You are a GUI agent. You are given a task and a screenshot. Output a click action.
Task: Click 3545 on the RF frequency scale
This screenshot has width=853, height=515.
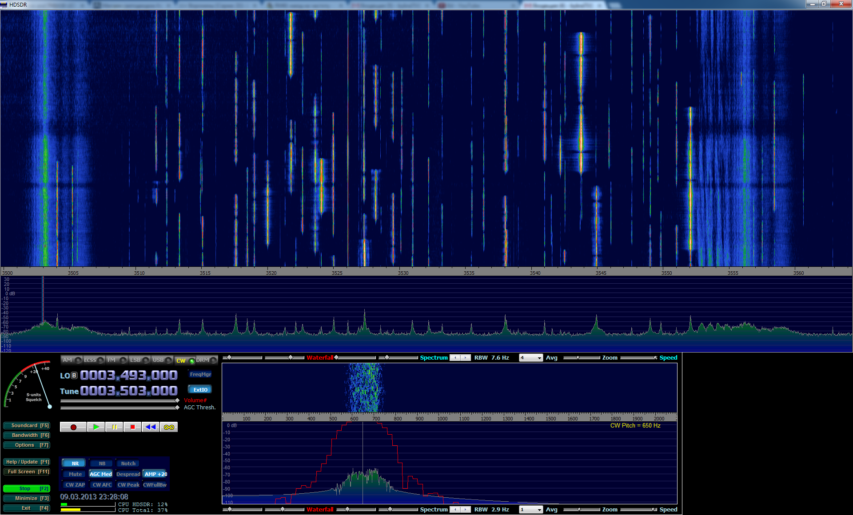[601, 273]
